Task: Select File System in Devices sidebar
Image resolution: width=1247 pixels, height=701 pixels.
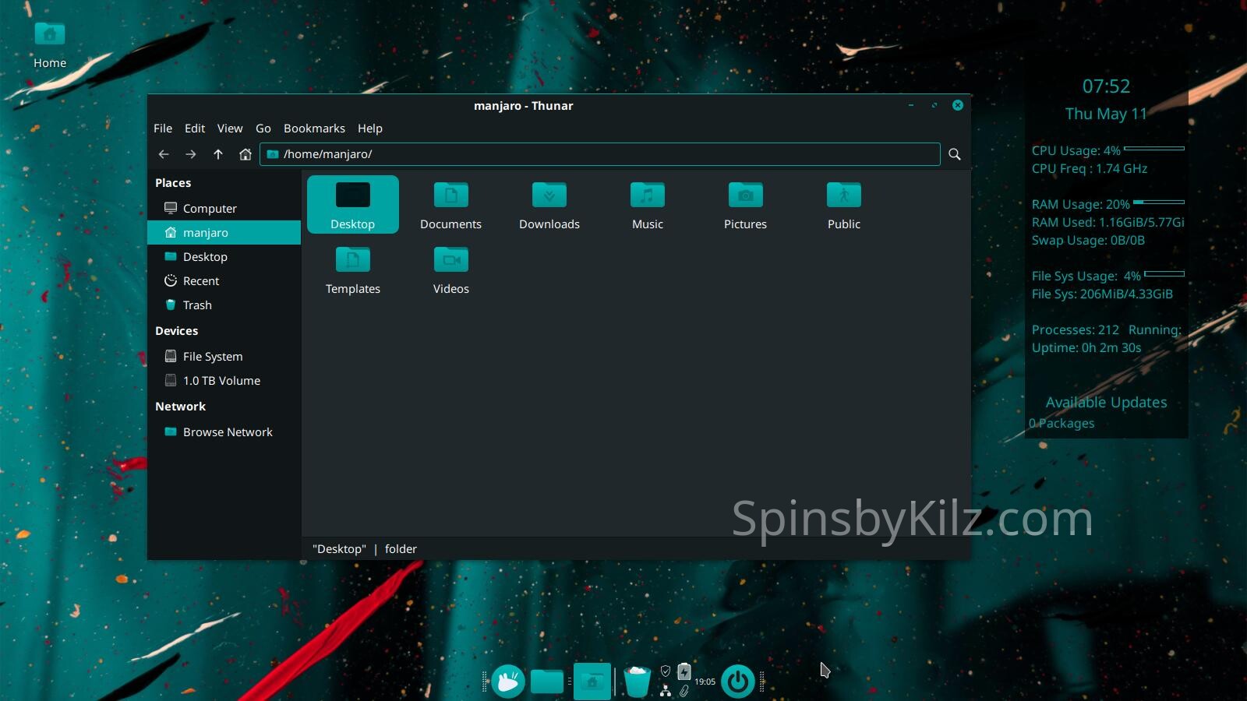Action: pos(212,357)
